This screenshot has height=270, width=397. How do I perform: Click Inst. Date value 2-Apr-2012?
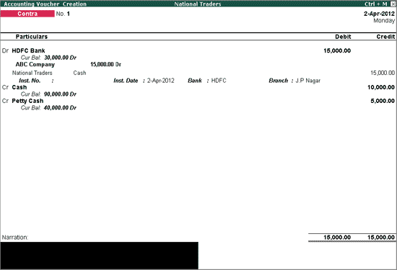coord(161,81)
